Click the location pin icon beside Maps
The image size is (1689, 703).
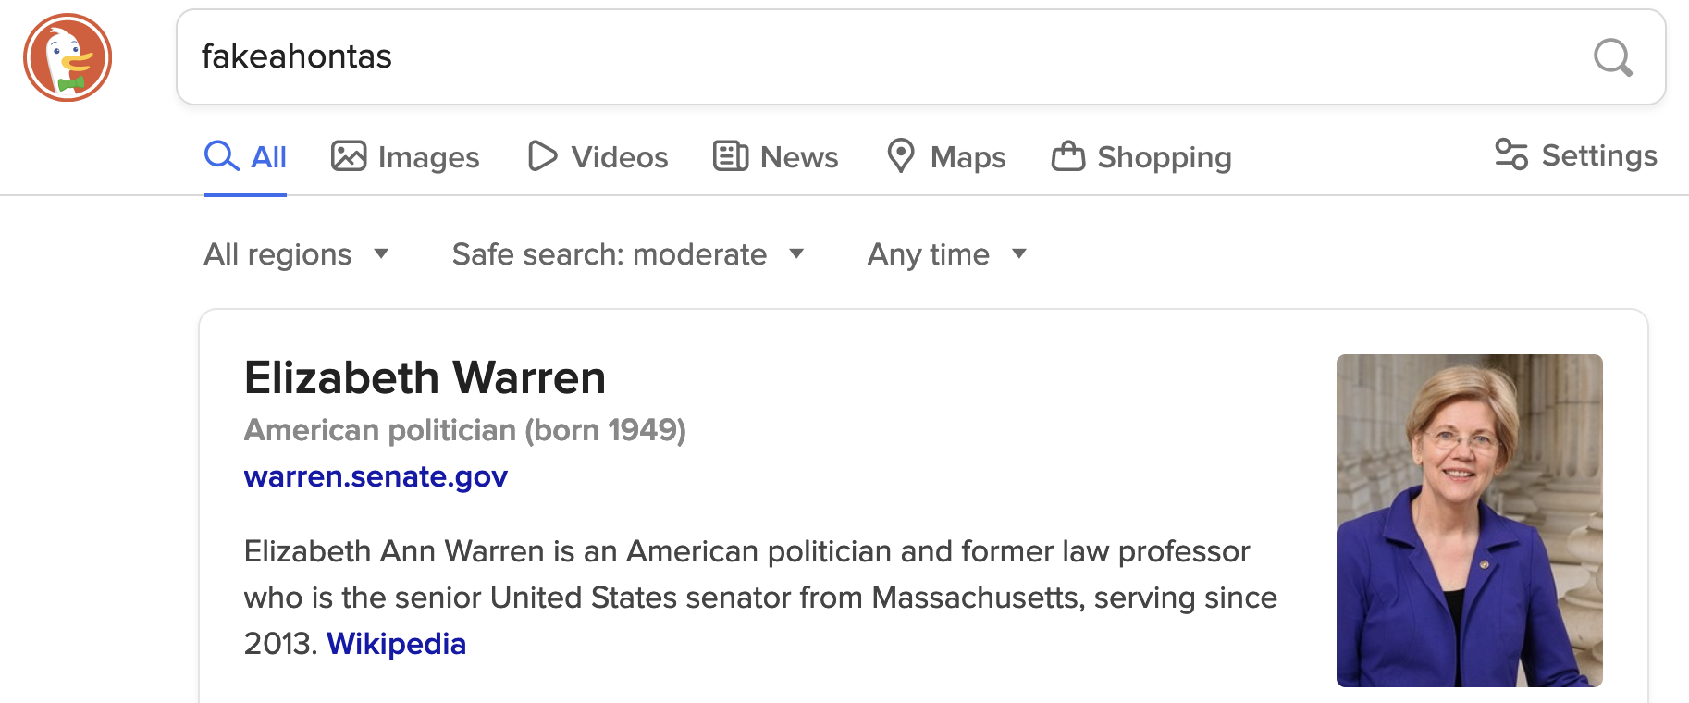900,156
